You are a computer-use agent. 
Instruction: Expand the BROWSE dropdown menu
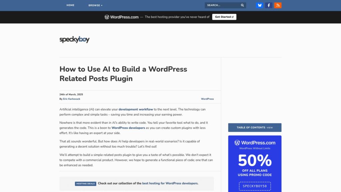(95, 5)
